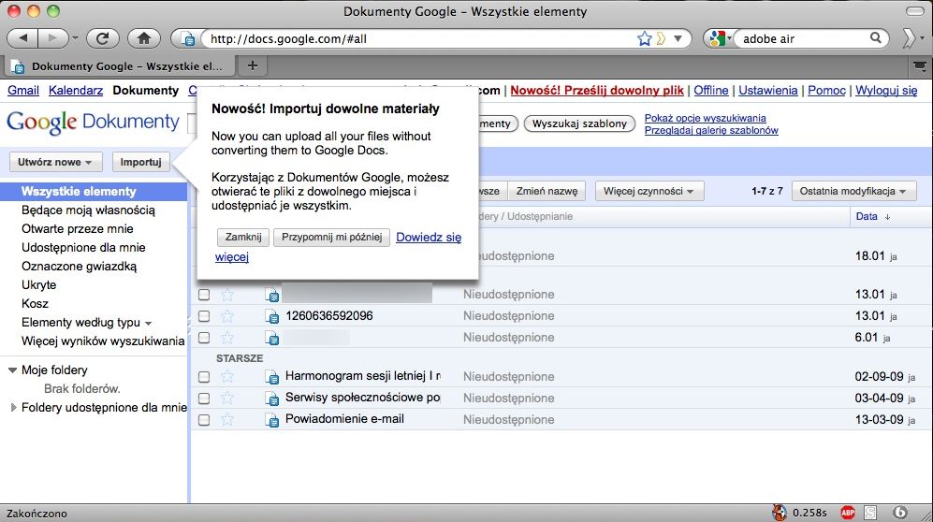The width and height of the screenshot is (933, 522).
Task: Click the ABP Adblock icon in status bar
Action: click(x=847, y=513)
